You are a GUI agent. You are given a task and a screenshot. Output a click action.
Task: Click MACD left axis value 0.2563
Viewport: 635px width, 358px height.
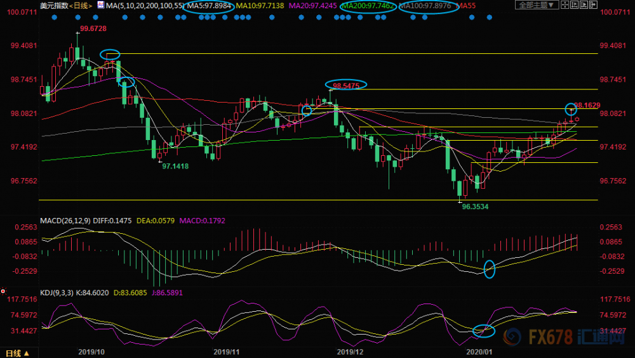pos(26,227)
